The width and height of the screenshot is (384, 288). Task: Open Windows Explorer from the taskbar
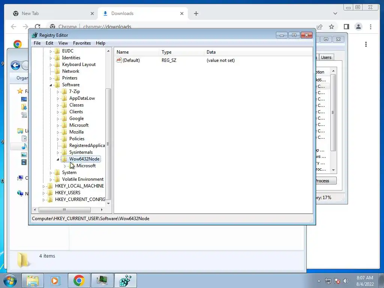pyautogui.click(x=33, y=280)
